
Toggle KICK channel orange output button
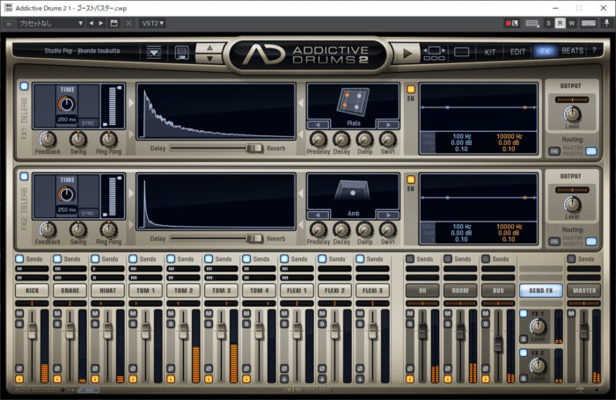[19, 379]
